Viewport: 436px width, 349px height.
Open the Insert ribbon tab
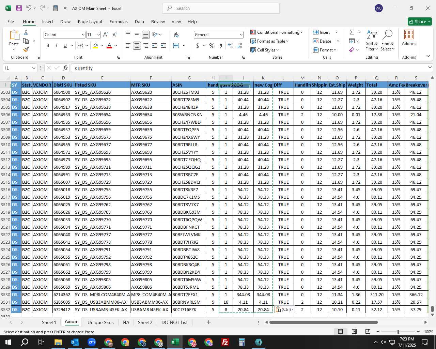click(48, 21)
